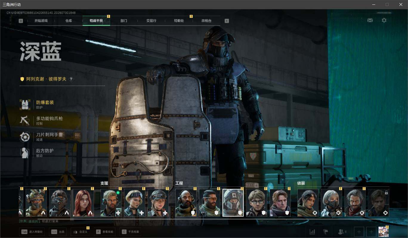Select the 后方防护 passive skill icon
Image resolution: width=408 pixels, height=238 pixels.
coord(25,153)
